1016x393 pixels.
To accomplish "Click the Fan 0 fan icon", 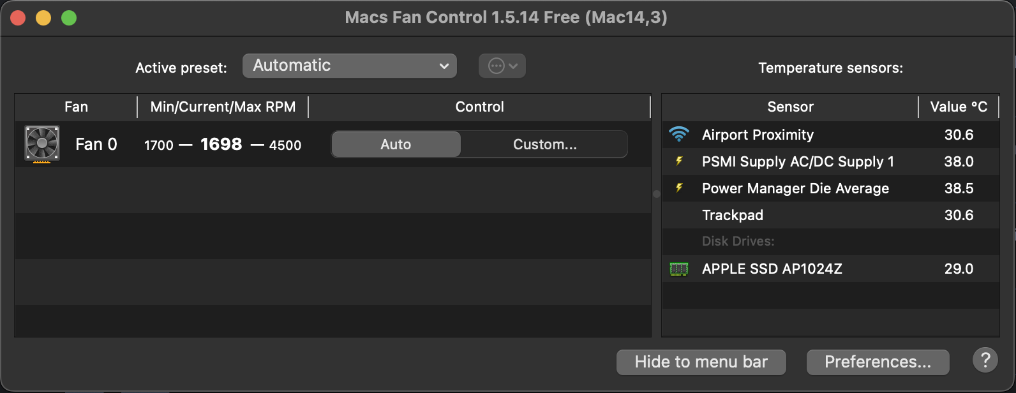I will coord(42,144).
